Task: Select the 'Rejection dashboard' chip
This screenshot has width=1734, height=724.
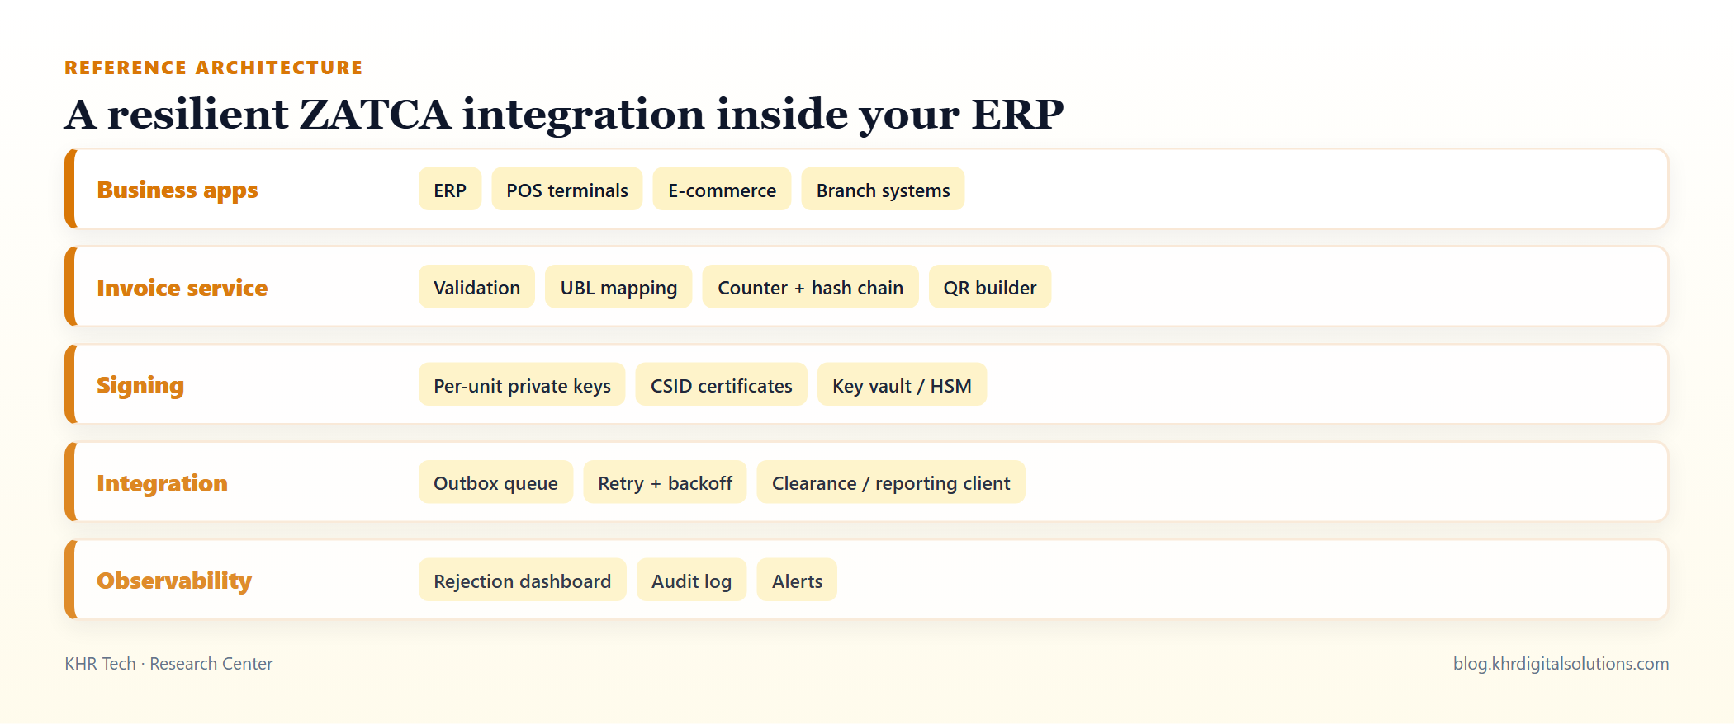Action: [522, 581]
